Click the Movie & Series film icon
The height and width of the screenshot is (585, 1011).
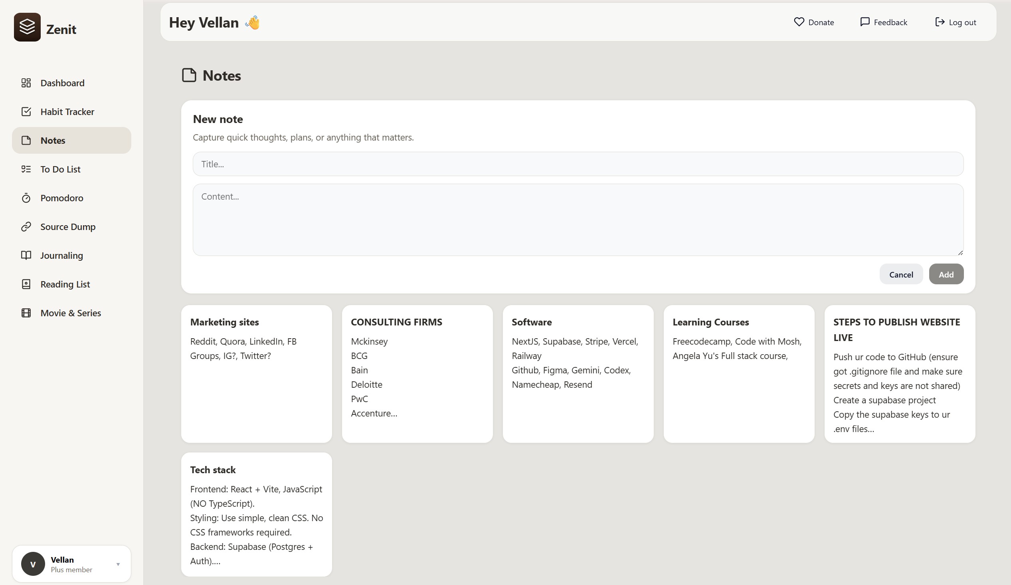tap(26, 313)
